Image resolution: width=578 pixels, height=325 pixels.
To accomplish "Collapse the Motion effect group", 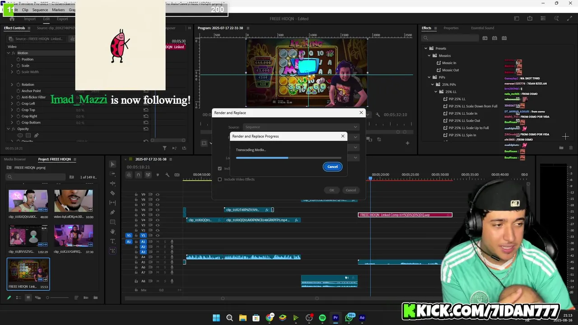I will (x=8, y=53).
